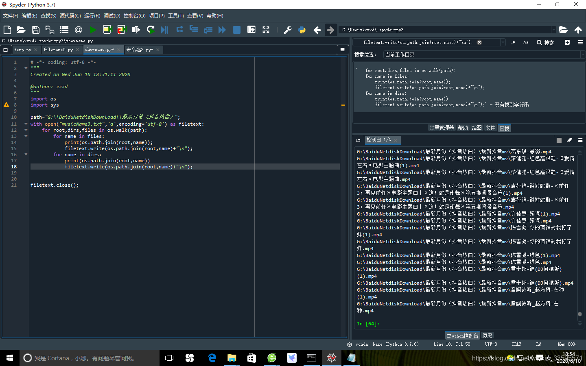586x366 pixels.
Task: Click the debug step-return icon
Action: pos(208,30)
